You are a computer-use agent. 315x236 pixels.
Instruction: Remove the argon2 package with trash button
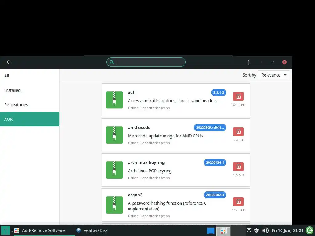238,202
